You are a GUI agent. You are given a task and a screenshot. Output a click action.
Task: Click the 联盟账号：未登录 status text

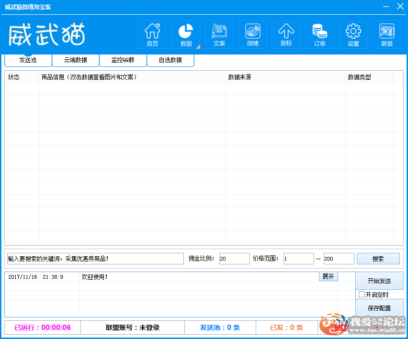point(133,328)
